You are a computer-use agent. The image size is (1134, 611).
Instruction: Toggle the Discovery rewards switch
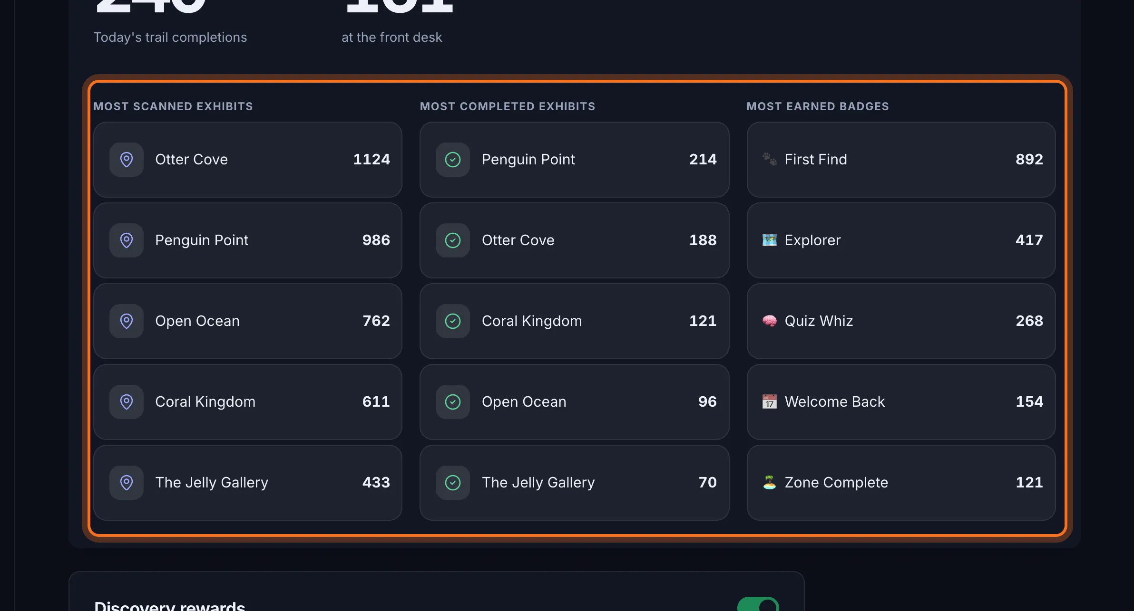758,604
